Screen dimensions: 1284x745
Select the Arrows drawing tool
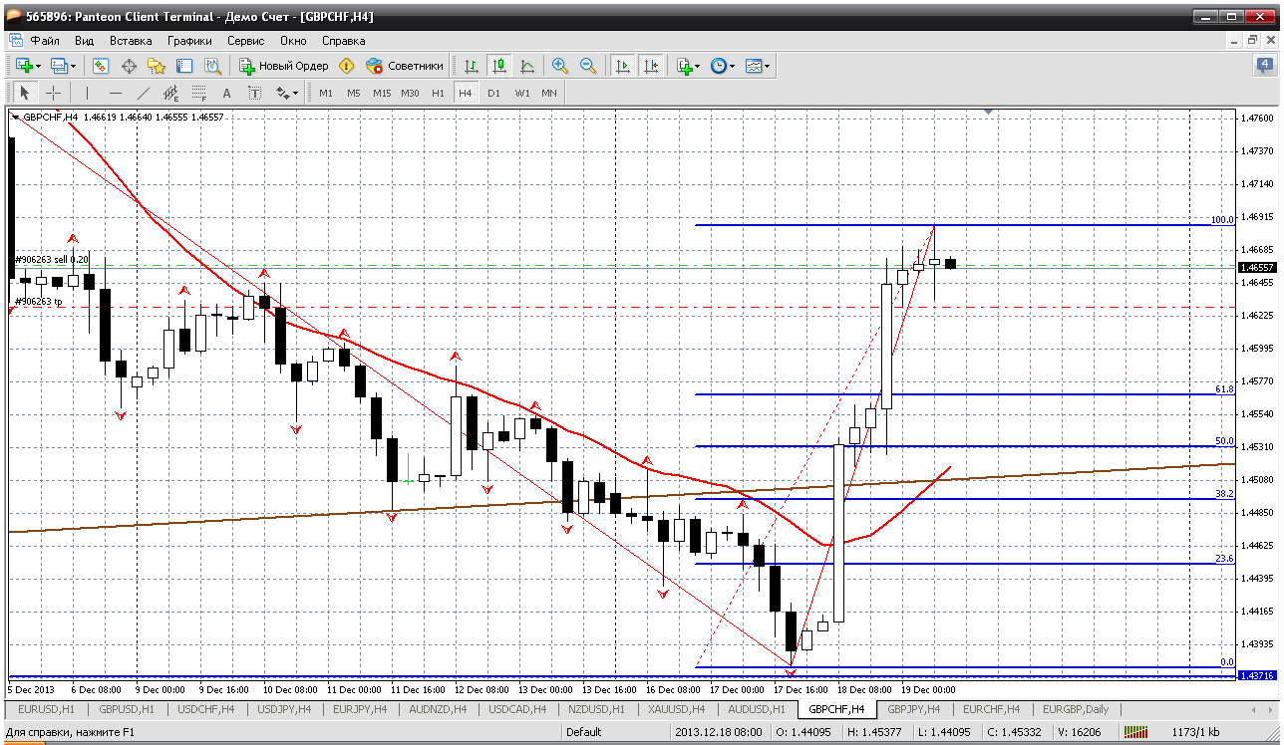pos(282,93)
